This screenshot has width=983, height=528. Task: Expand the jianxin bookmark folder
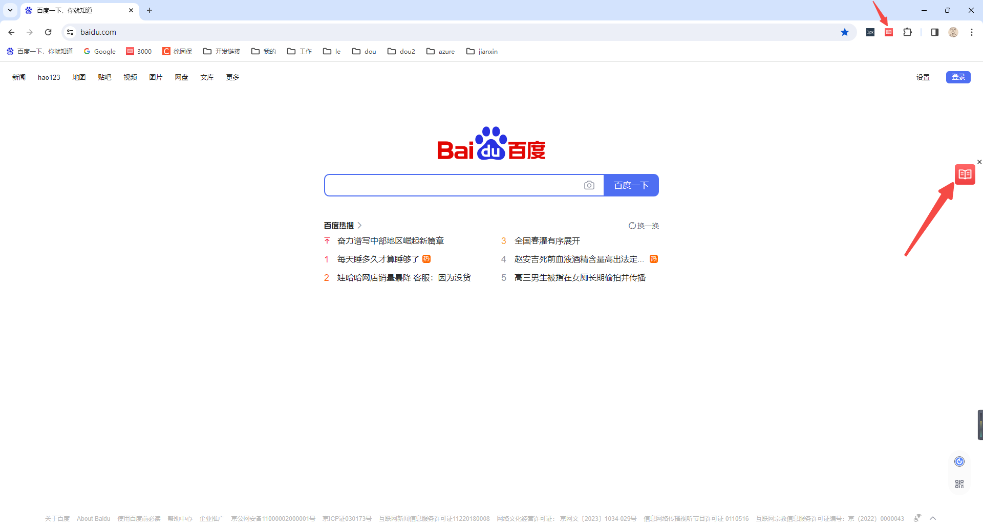(x=482, y=51)
